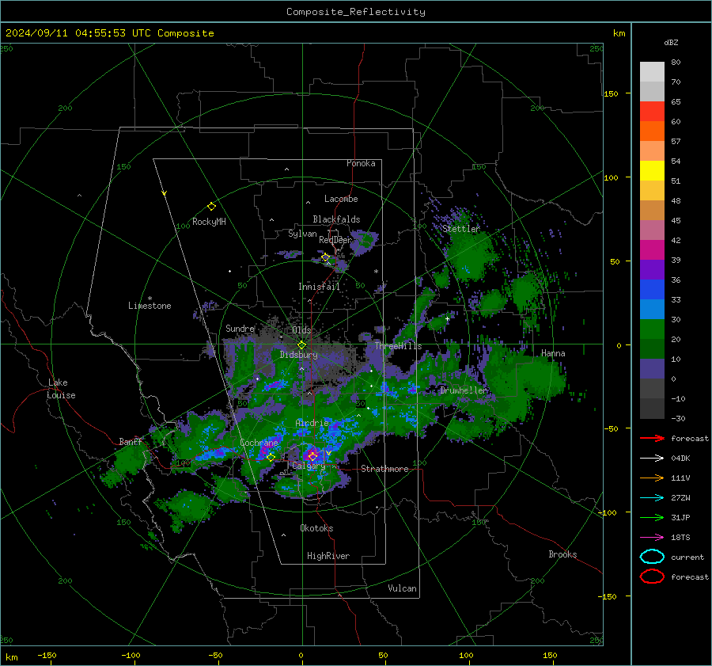Click the Strathmore city label
712x666 pixels.
pos(384,469)
